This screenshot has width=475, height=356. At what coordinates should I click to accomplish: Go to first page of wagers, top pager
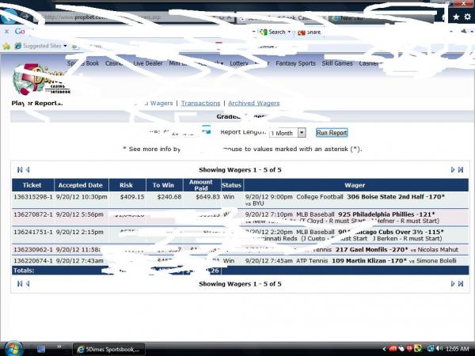(x=20, y=169)
